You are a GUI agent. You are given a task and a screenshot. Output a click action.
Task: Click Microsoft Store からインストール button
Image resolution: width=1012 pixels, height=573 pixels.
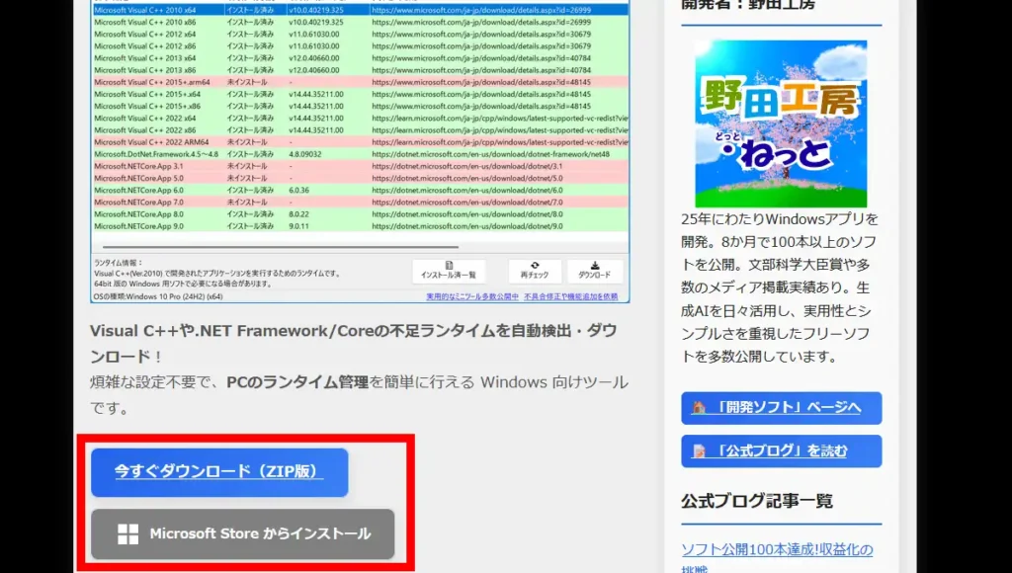[x=242, y=533]
